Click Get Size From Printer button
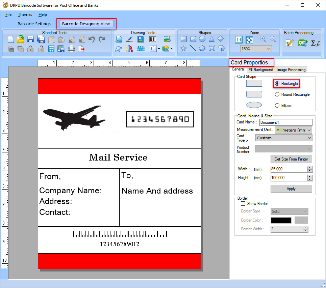 click(291, 159)
